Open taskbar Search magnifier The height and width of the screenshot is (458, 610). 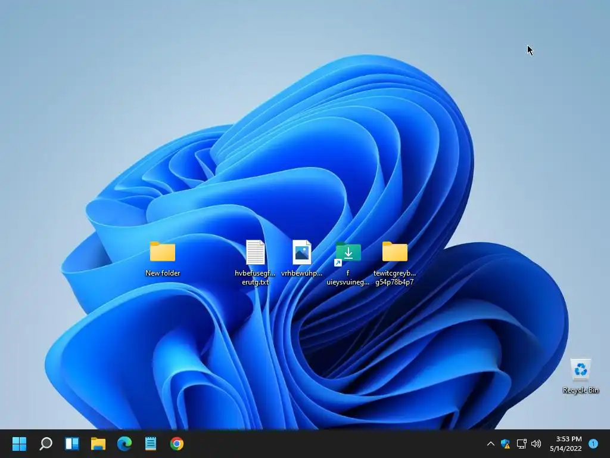(46, 444)
